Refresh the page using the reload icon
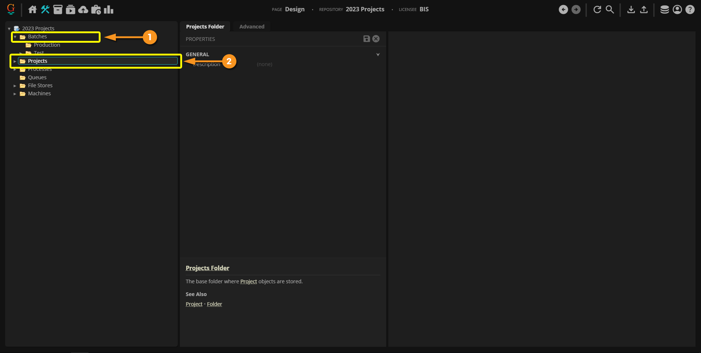This screenshot has width=701, height=353. coord(597,9)
